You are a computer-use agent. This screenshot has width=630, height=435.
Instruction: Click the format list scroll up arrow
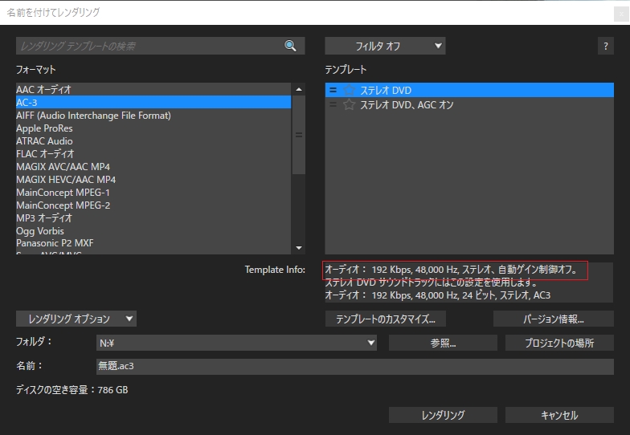point(299,90)
